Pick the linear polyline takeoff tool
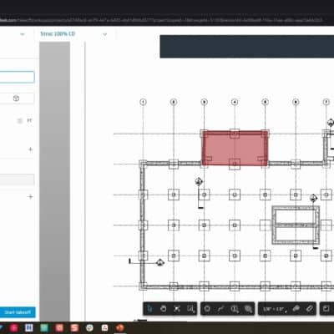Viewport: 334px width, 334px height. pos(220,309)
